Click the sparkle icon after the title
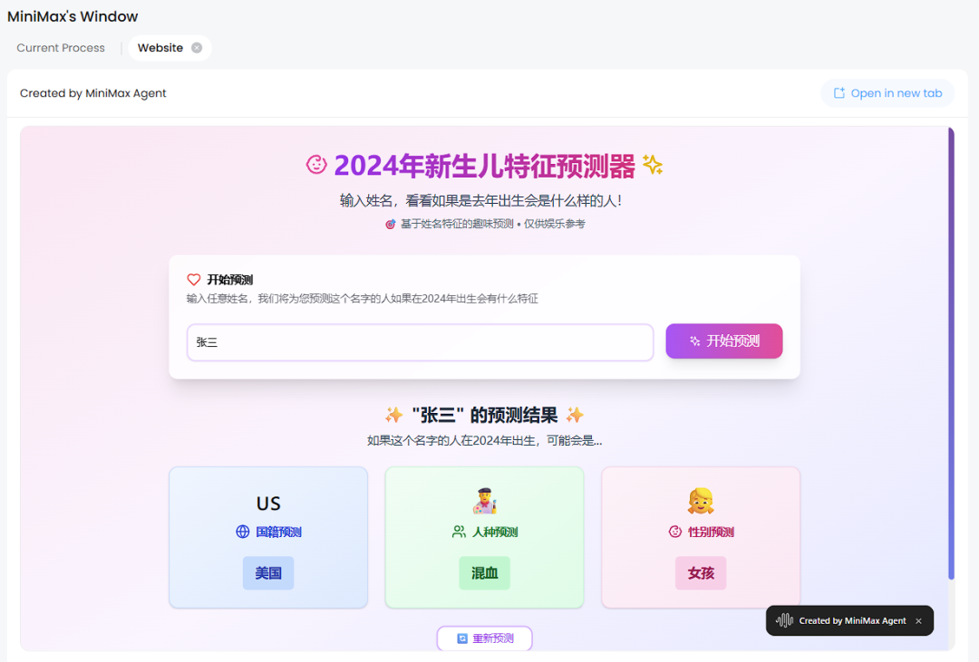The width and height of the screenshot is (979, 662). [x=653, y=165]
